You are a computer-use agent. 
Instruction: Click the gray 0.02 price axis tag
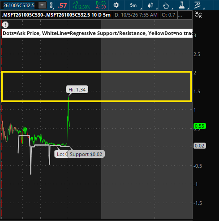[x=200, y=146]
